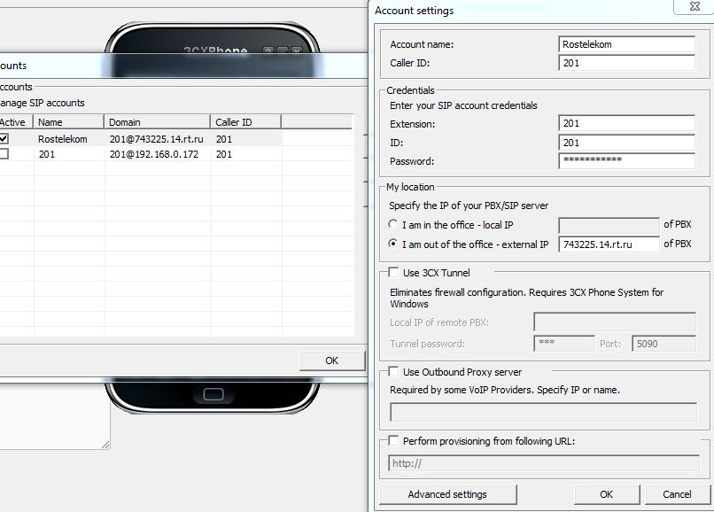Click the resize grip of the text area
The width and height of the screenshot is (714, 512).
(x=105, y=443)
